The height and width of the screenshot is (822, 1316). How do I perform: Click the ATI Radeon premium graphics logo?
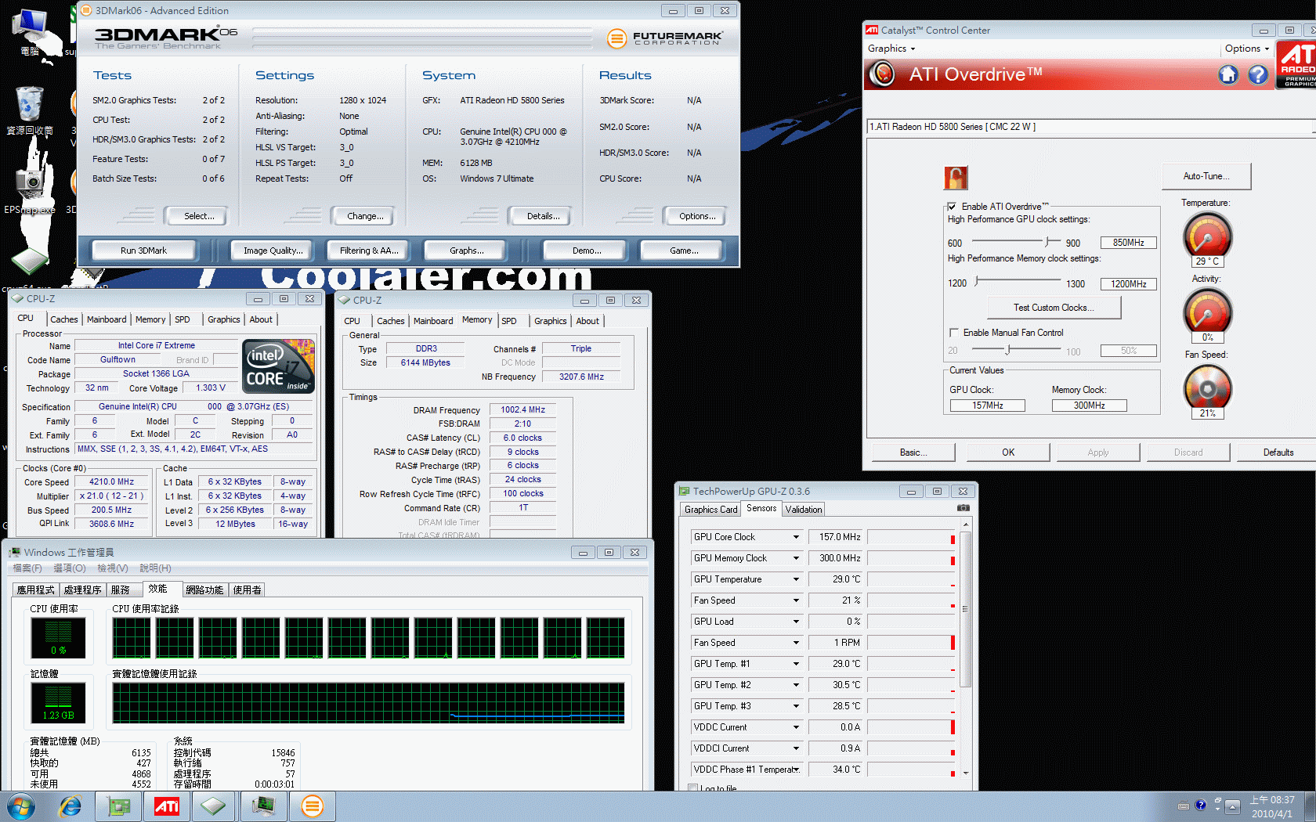point(1296,64)
